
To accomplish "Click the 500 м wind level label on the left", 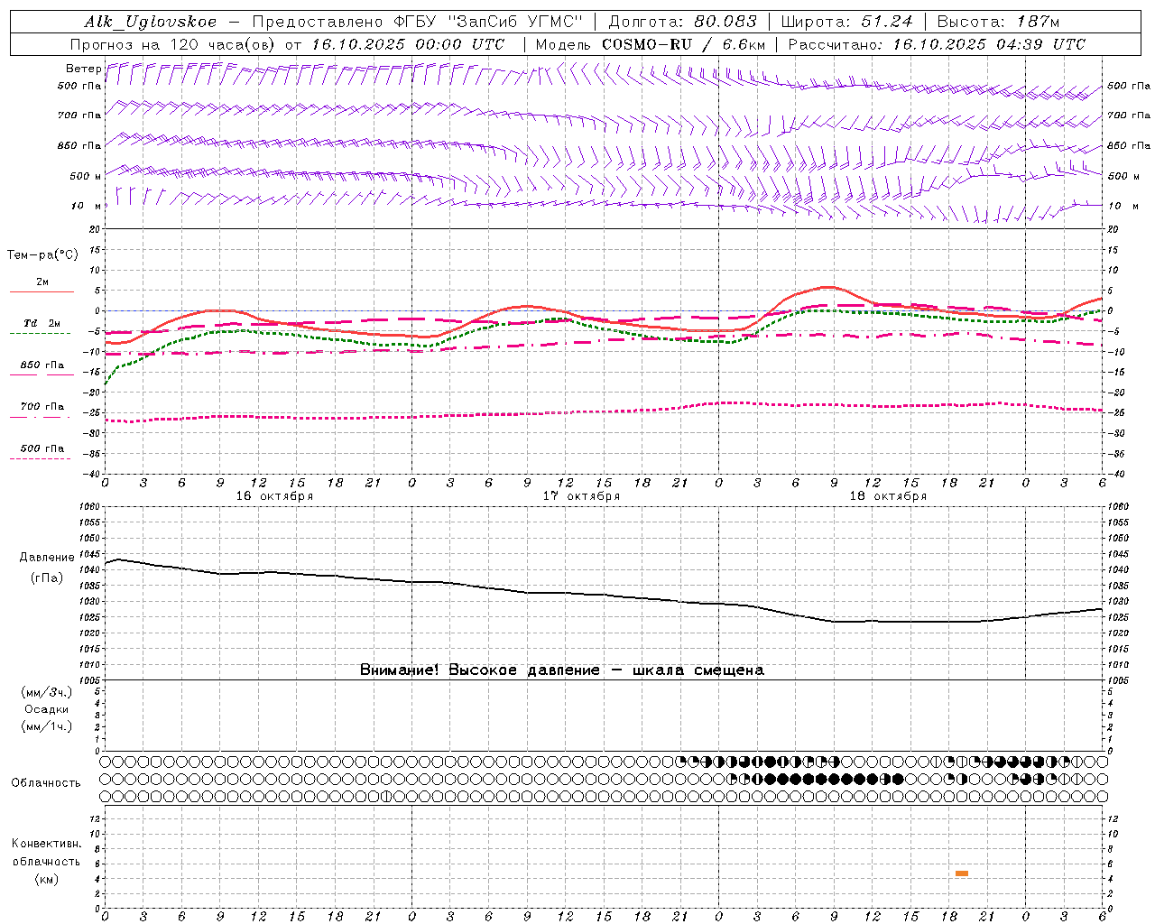I will [x=86, y=176].
